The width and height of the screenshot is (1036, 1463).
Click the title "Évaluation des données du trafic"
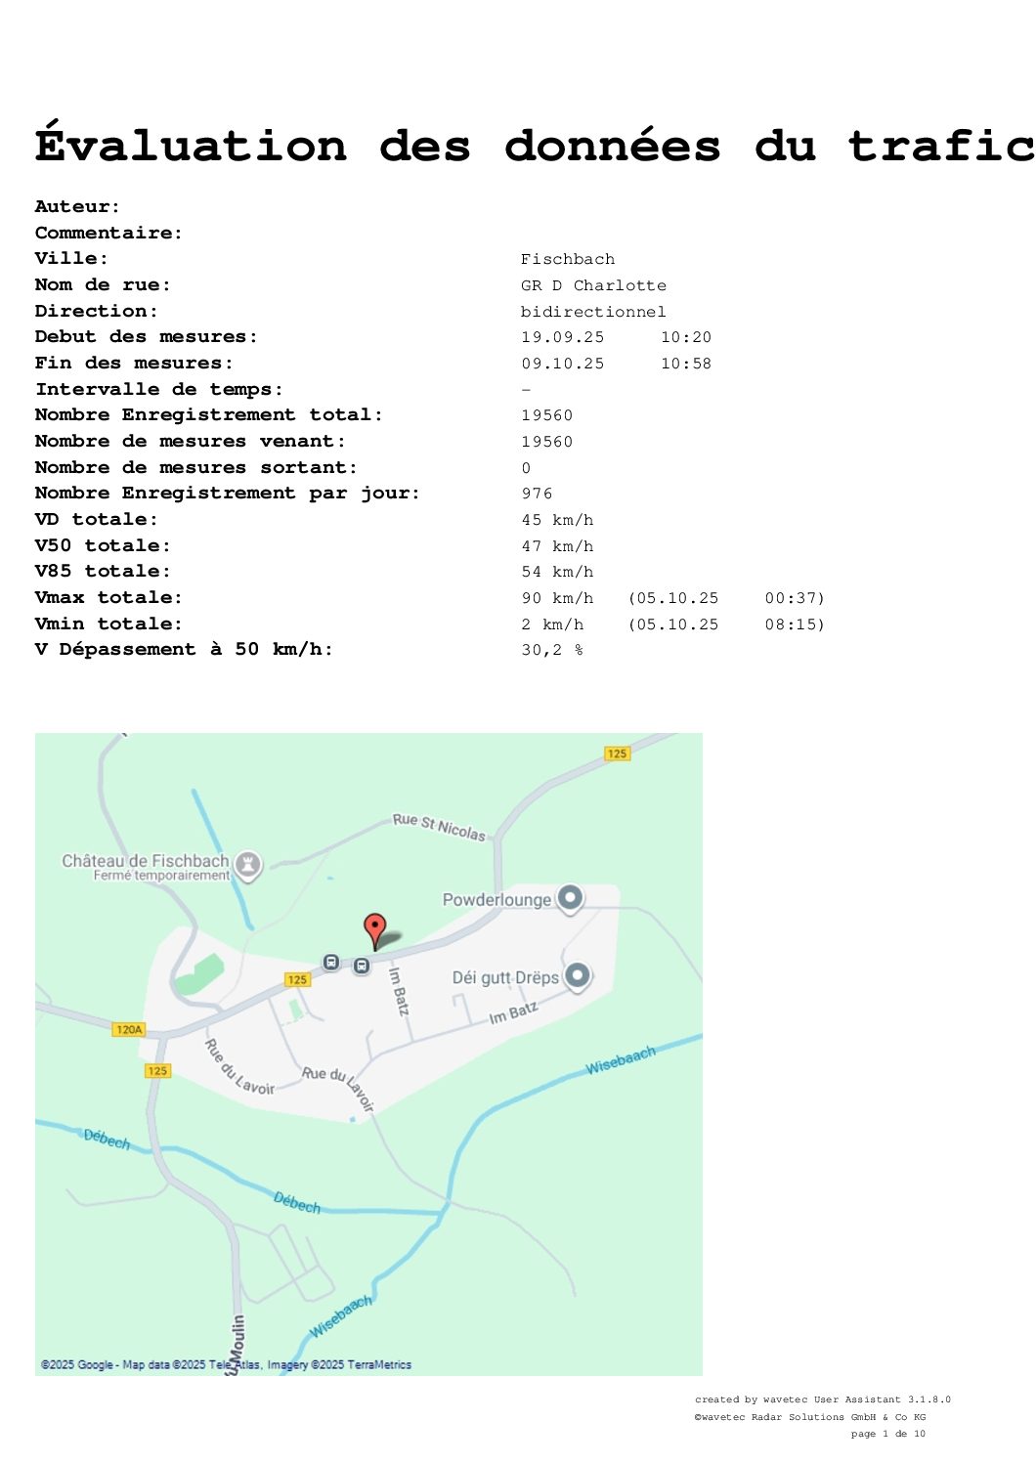pyautogui.click(x=535, y=146)
